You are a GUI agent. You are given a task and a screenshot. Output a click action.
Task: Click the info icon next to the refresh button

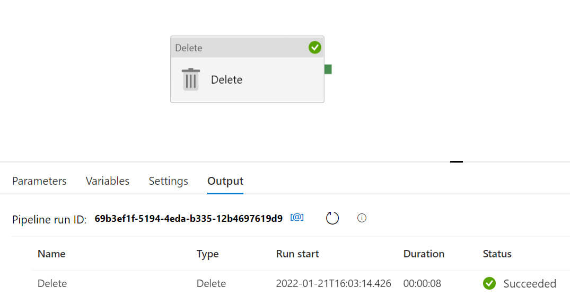pyautogui.click(x=362, y=218)
